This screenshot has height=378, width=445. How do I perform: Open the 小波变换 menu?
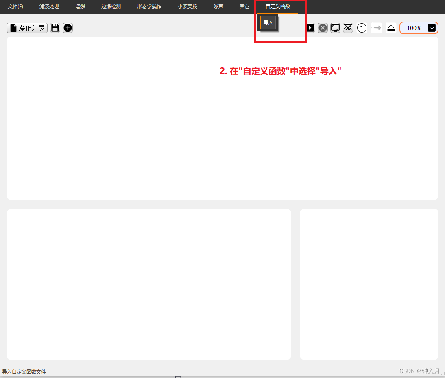coord(187,6)
